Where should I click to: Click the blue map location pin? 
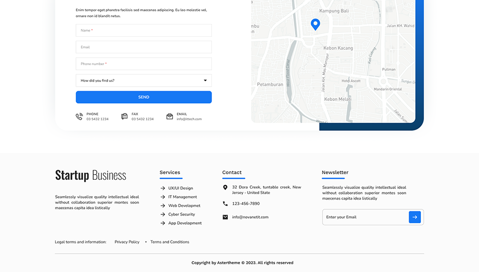pos(315,24)
